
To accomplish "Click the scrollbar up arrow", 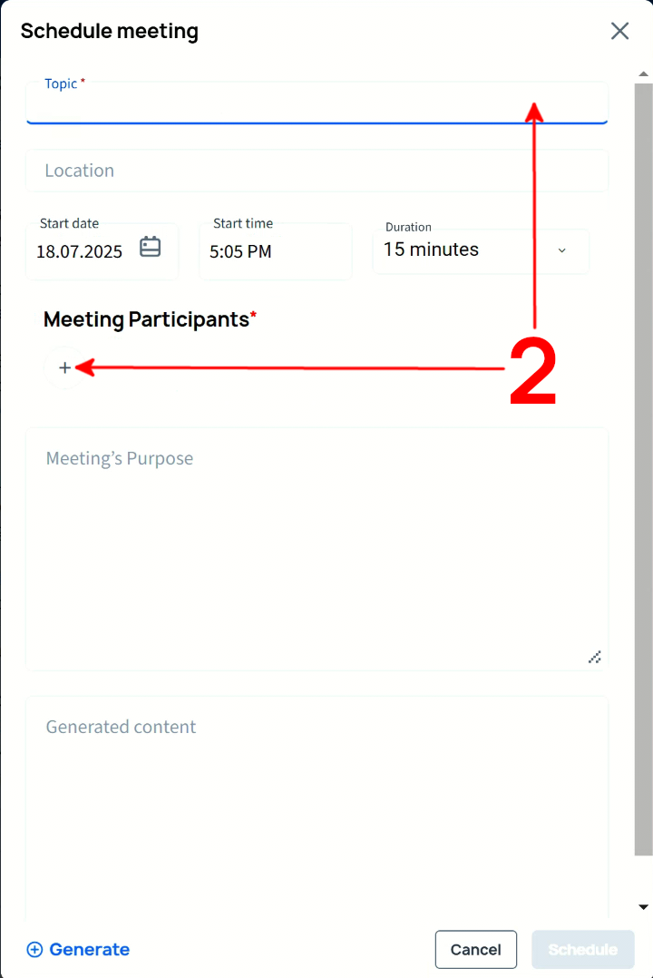I will (x=643, y=73).
